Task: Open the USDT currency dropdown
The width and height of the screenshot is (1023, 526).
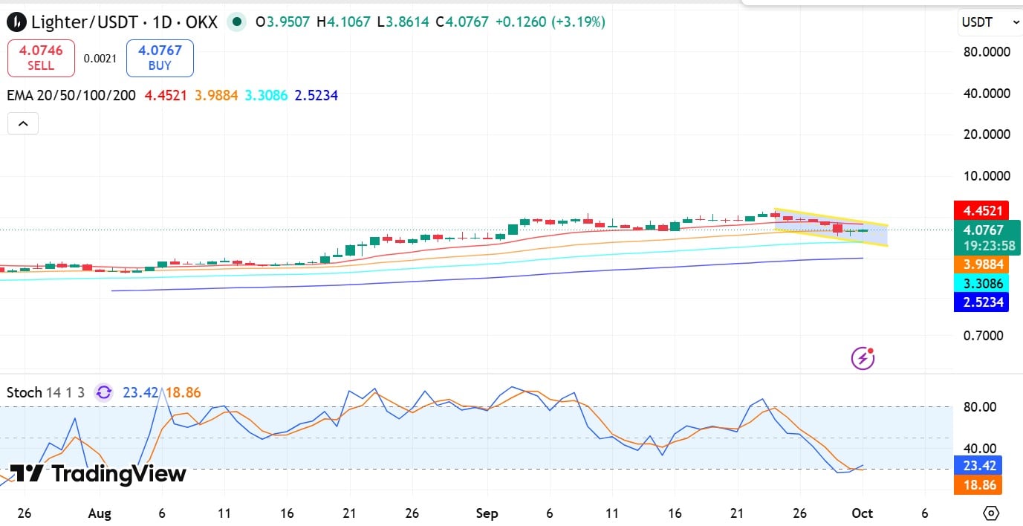Action: (x=990, y=22)
